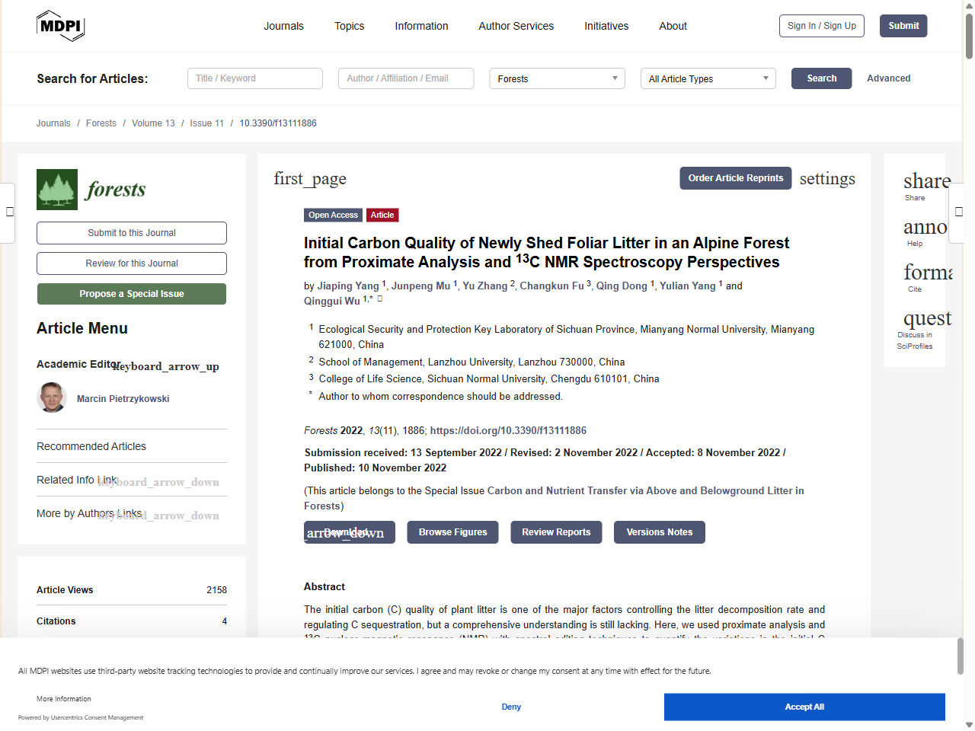Open the Journals menu
This screenshot has width=975, height=731.
[x=283, y=26]
